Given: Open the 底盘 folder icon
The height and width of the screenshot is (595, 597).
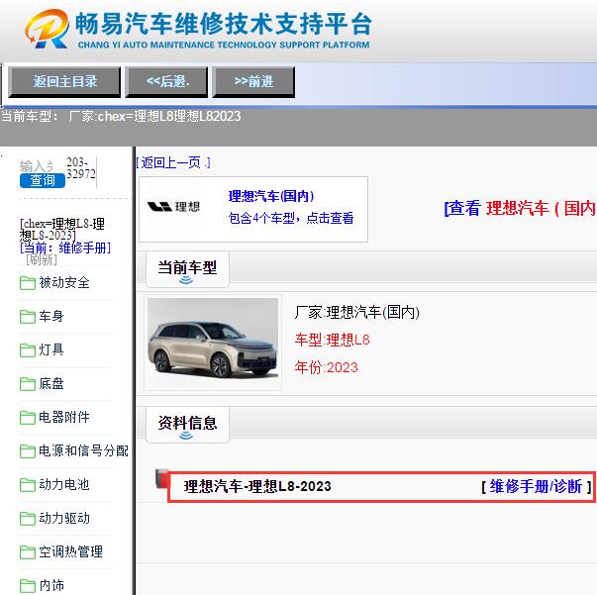Looking at the screenshot, I should [28, 384].
